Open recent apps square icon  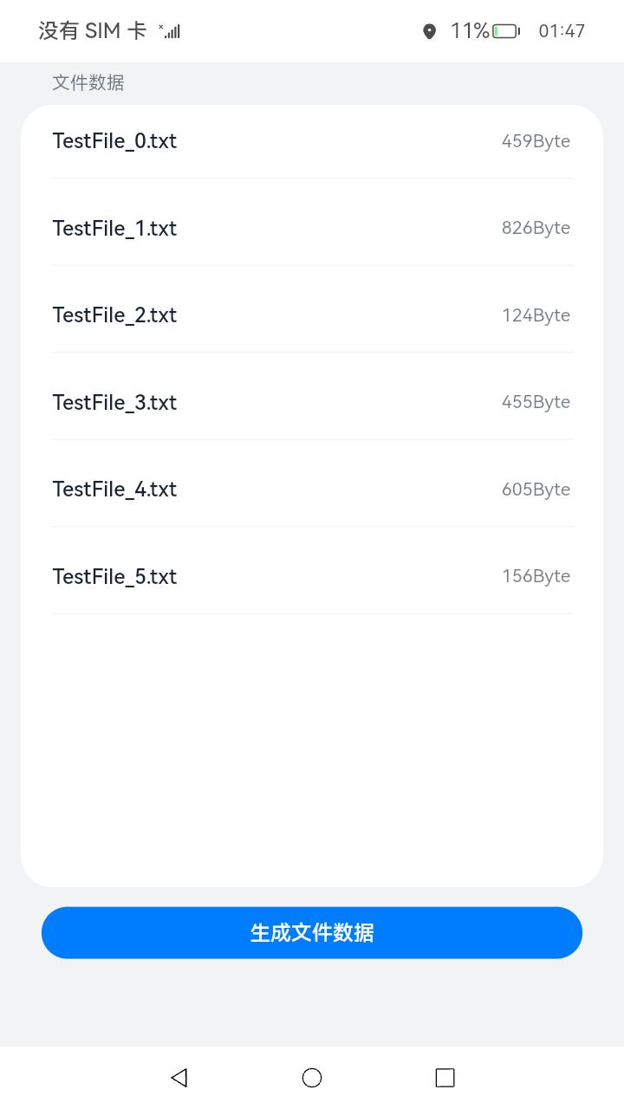point(445,1077)
